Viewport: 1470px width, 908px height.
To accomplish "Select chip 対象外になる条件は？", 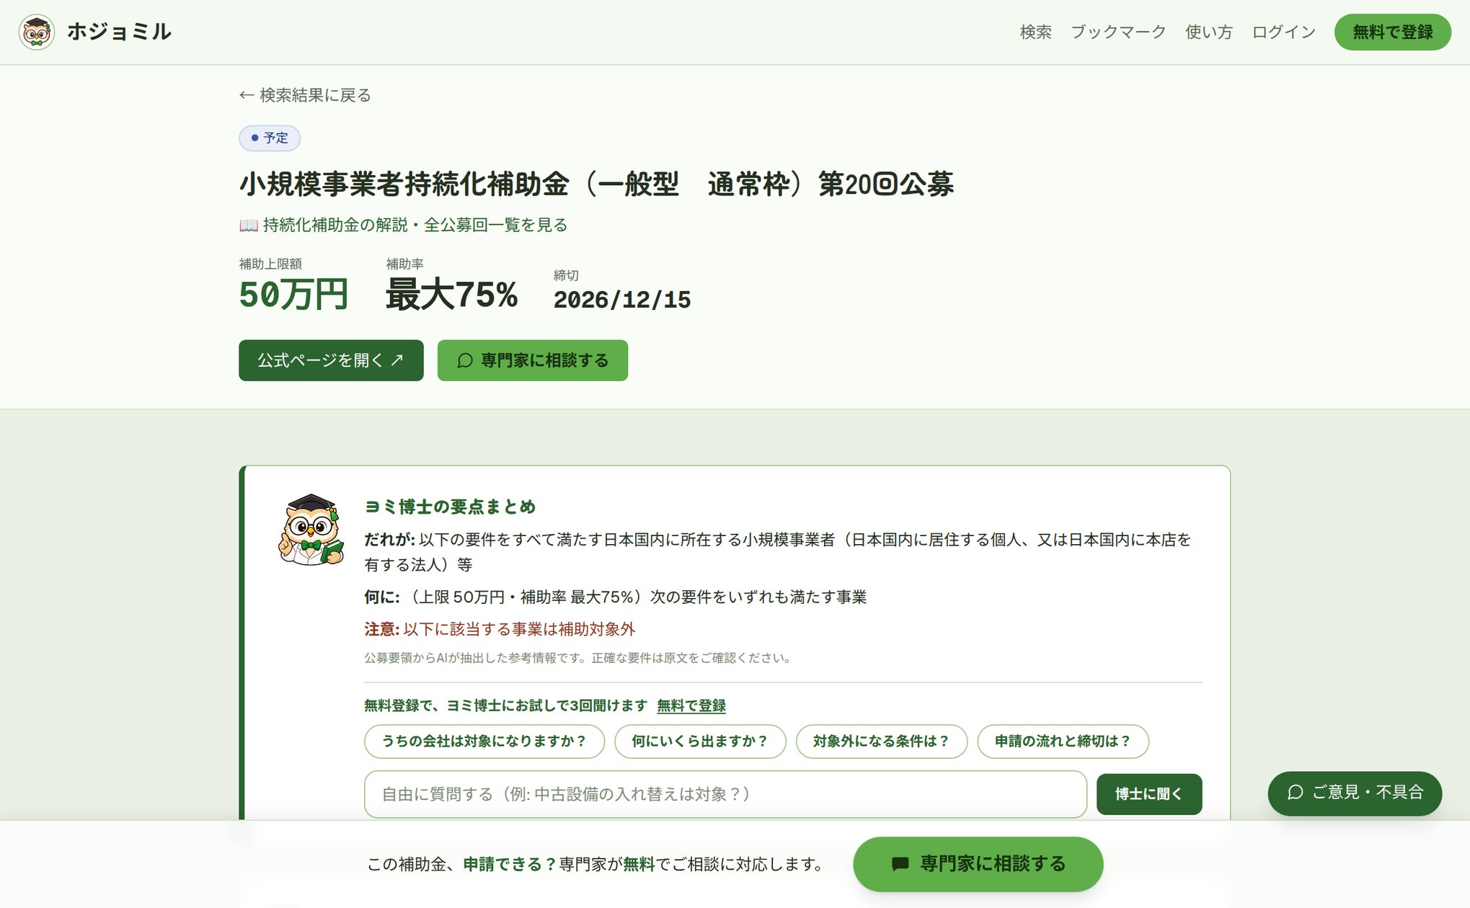I will (x=881, y=741).
